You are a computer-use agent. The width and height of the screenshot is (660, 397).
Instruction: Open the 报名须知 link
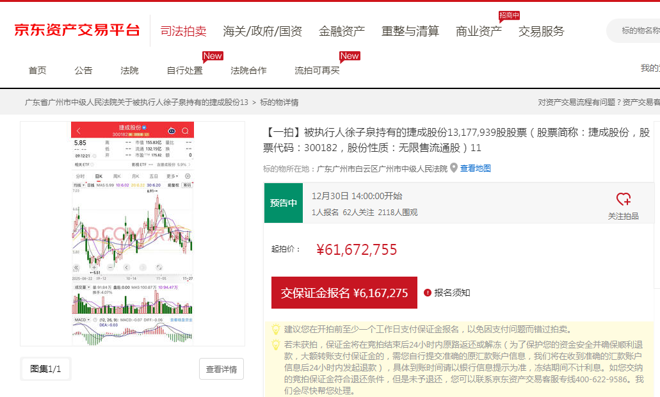[452, 293]
